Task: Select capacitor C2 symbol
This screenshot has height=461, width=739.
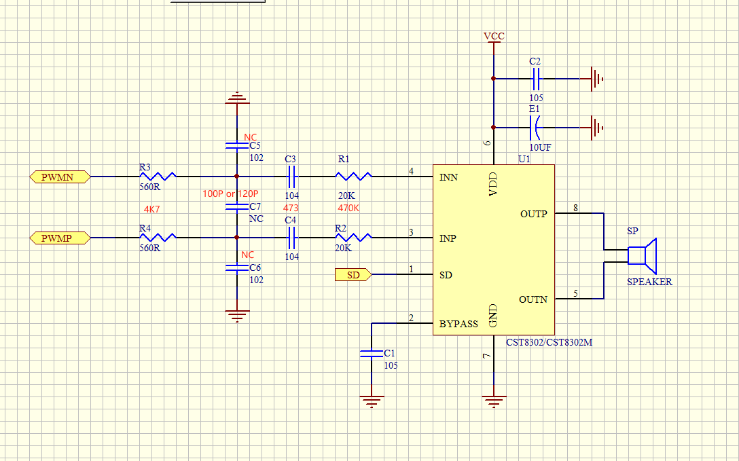Action: click(535, 79)
